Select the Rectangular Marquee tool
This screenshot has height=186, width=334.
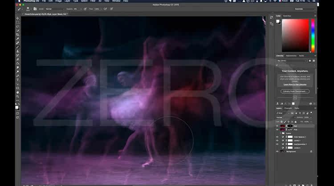[17, 22]
